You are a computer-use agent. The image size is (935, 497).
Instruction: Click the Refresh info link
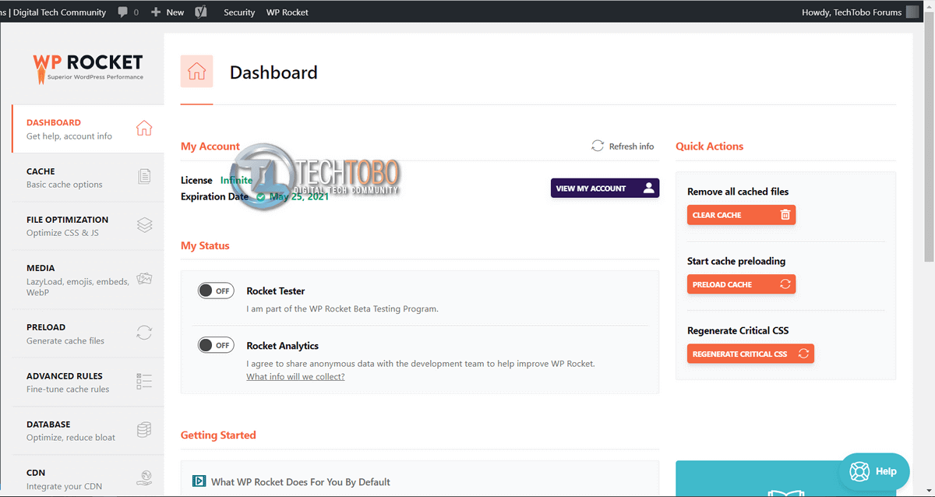coord(623,146)
